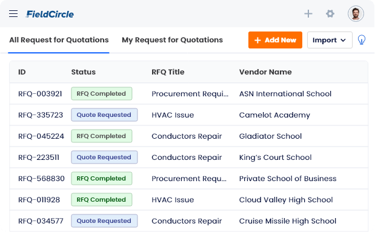Open record RFQ-335723

click(41, 115)
